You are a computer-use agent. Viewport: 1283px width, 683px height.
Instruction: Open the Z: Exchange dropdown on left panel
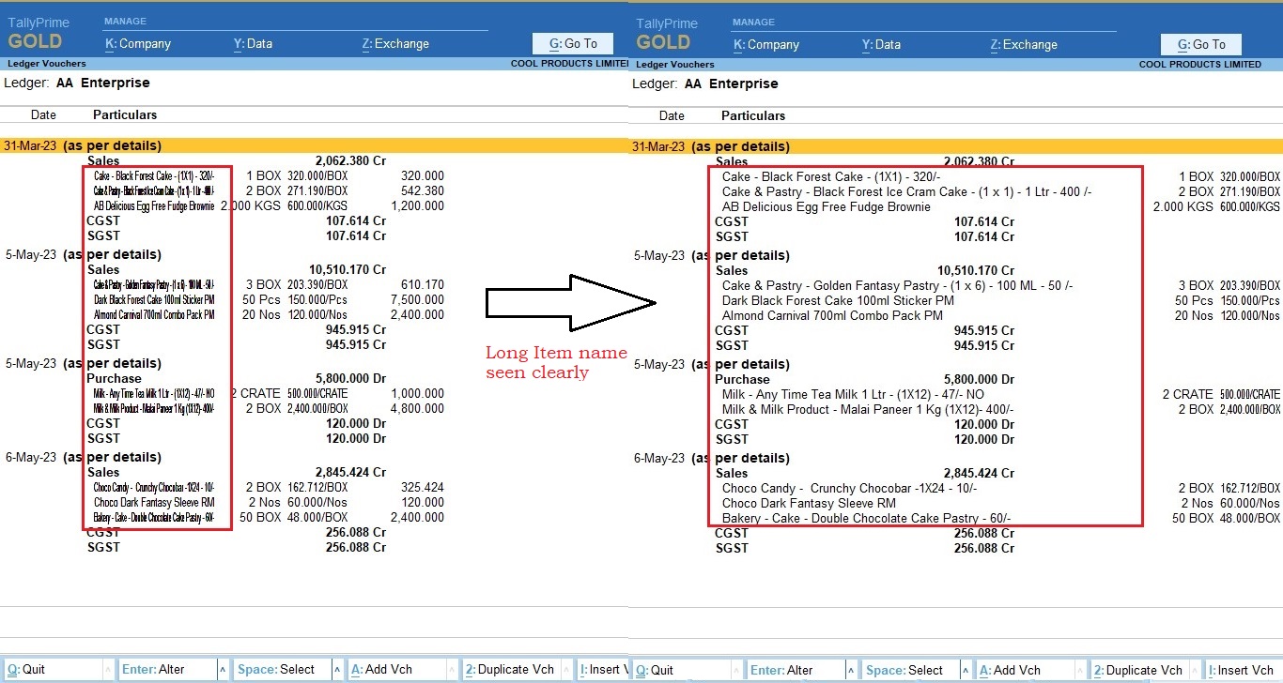(395, 43)
